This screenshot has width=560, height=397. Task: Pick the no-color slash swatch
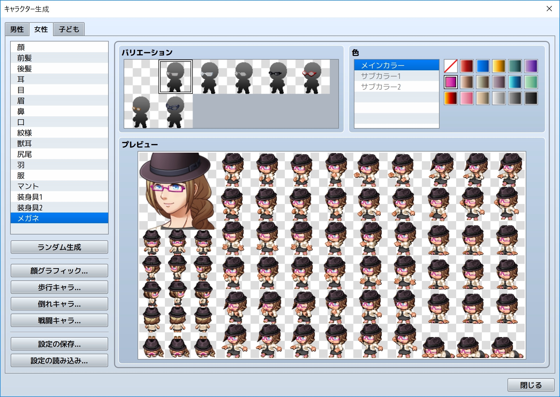point(451,66)
